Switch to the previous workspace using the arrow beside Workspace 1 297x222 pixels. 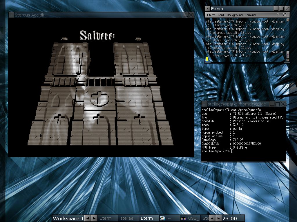[88, 219]
